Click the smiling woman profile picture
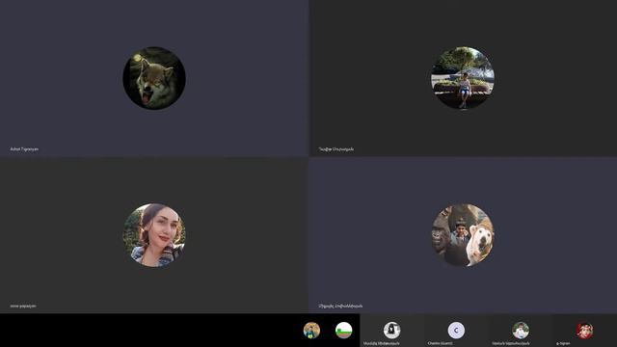Viewport: 617px width, 347px height. tap(154, 235)
